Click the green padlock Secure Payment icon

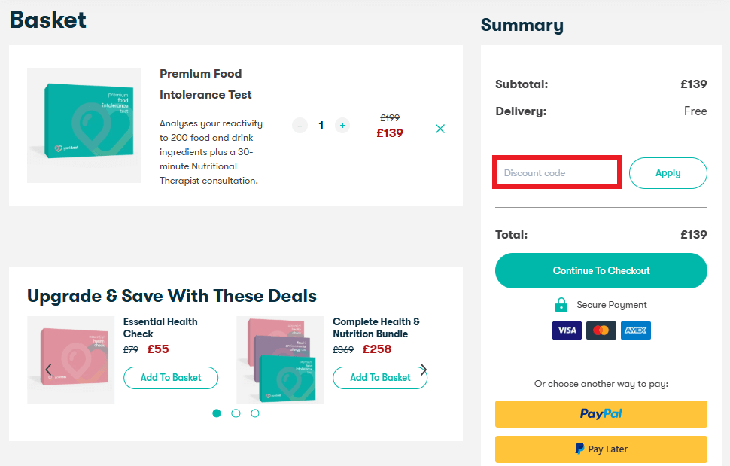coord(561,305)
